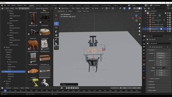Switch to the Shading workspace tab

click(71, 6)
